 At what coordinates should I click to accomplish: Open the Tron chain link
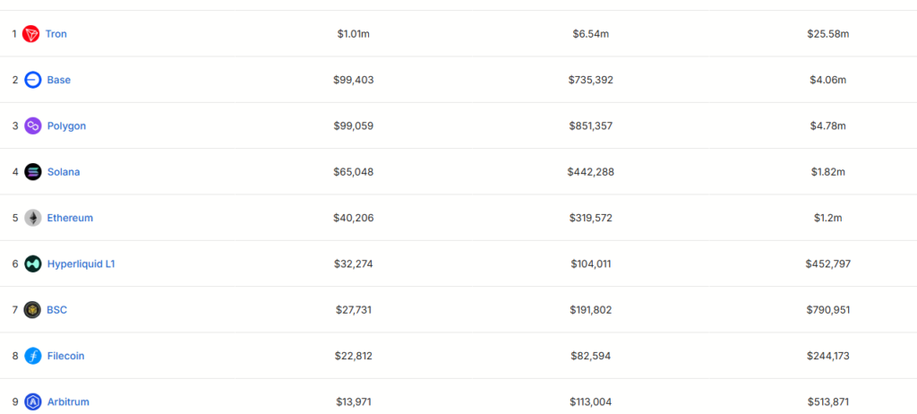click(x=56, y=34)
